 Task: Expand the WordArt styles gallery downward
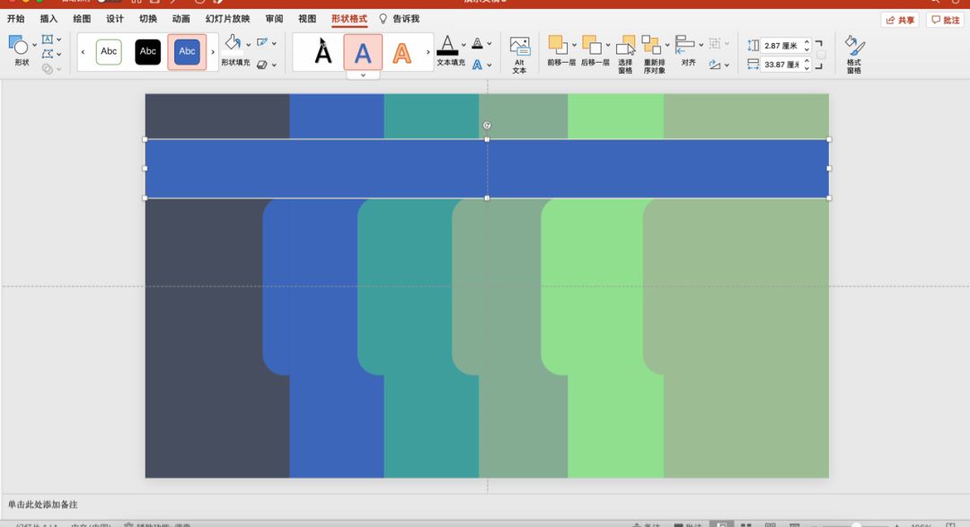click(x=363, y=75)
